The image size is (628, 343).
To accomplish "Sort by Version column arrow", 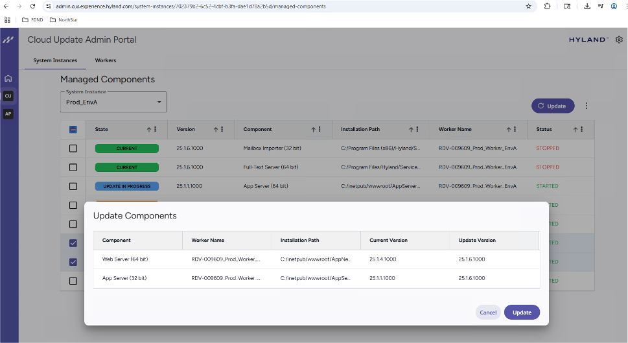I will (x=216, y=130).
